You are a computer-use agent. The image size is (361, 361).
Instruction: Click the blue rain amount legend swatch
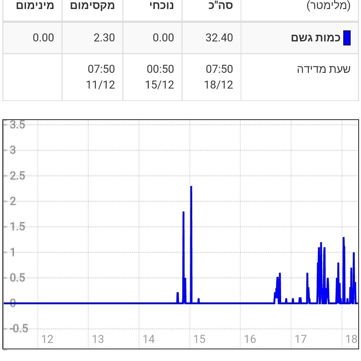(347, 38)
